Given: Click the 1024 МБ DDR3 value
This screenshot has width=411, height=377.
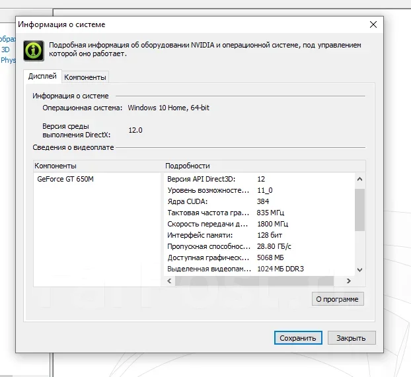Looking at the screenshot, I should 280,269.
